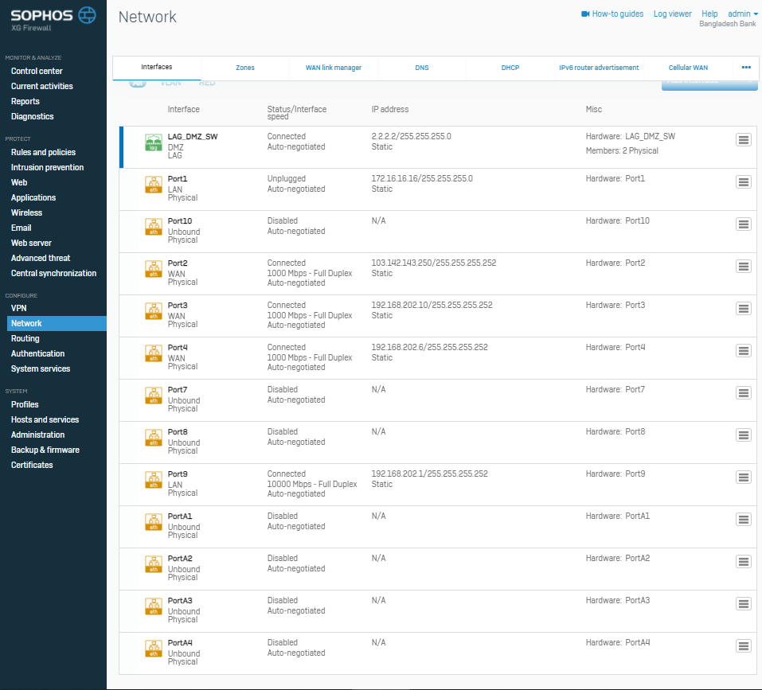Expand the admin user dropdown
This screenshot has height=690, width=762.
coord(743,14)
